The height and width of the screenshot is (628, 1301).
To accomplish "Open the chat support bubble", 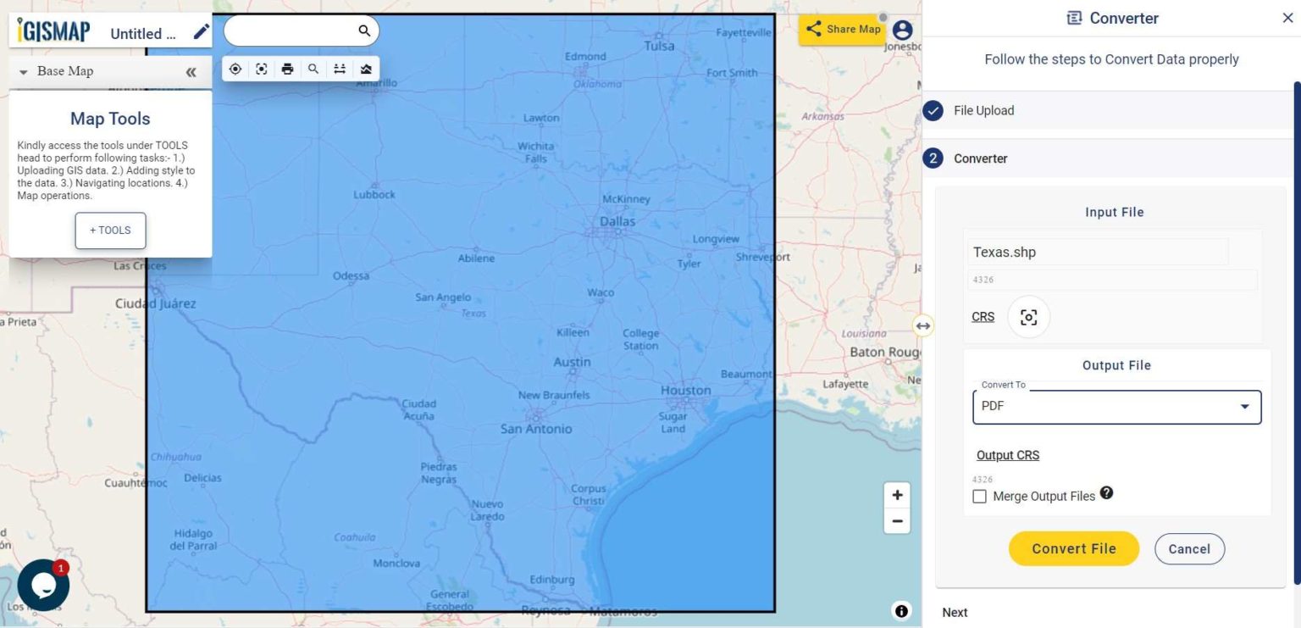I will [x=43, y=585].
